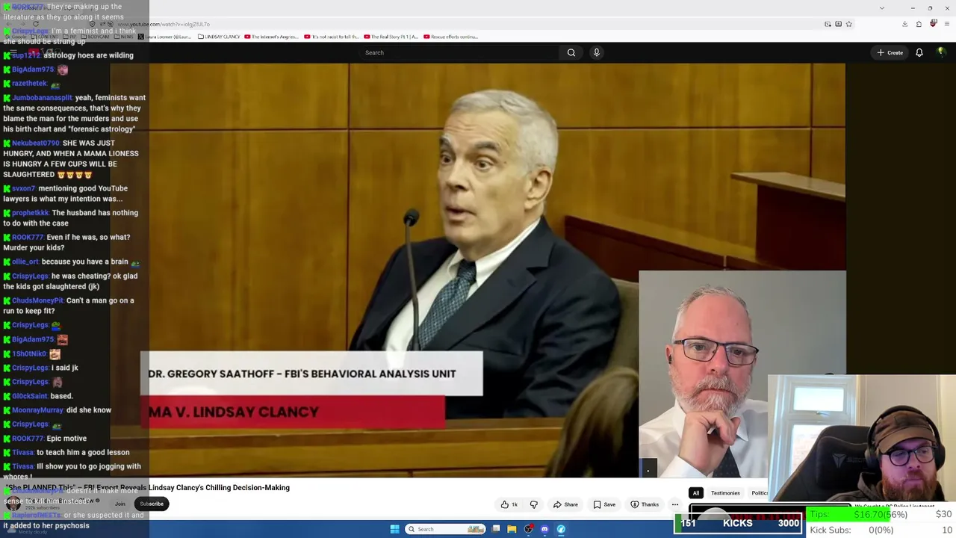Open browser extensions puzzle icon
Image resolution: width=956 pixels, height=538 pixels.
pos(919,24)
